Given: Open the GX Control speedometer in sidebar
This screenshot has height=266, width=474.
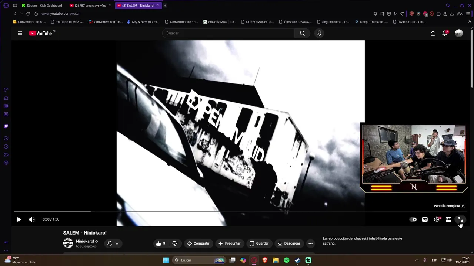Looking at the screenshot, I should tap(6, 90).
